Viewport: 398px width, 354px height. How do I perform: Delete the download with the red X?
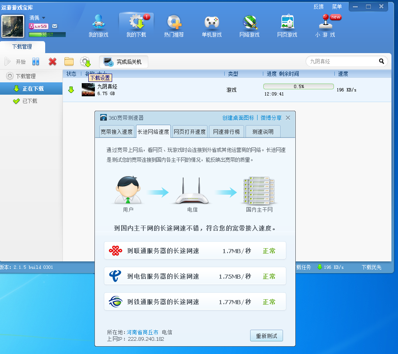click(x=53, y=61)
